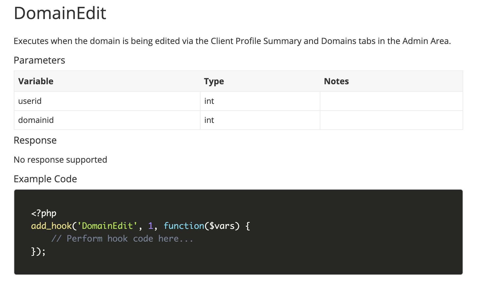Click add_hook function name in code block
Screen dimensions: 479x284
point(51,226)
